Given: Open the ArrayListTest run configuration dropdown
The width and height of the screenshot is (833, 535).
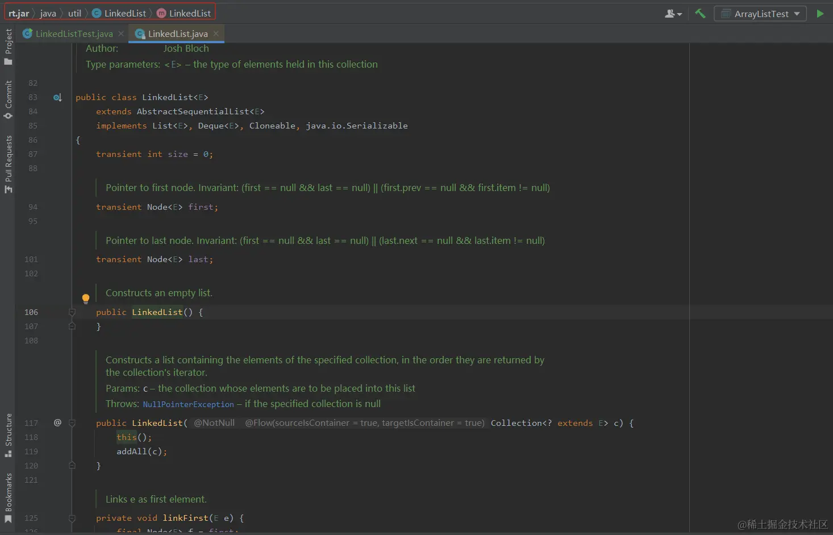Looking at the screenshot, I should pos(760,14).
